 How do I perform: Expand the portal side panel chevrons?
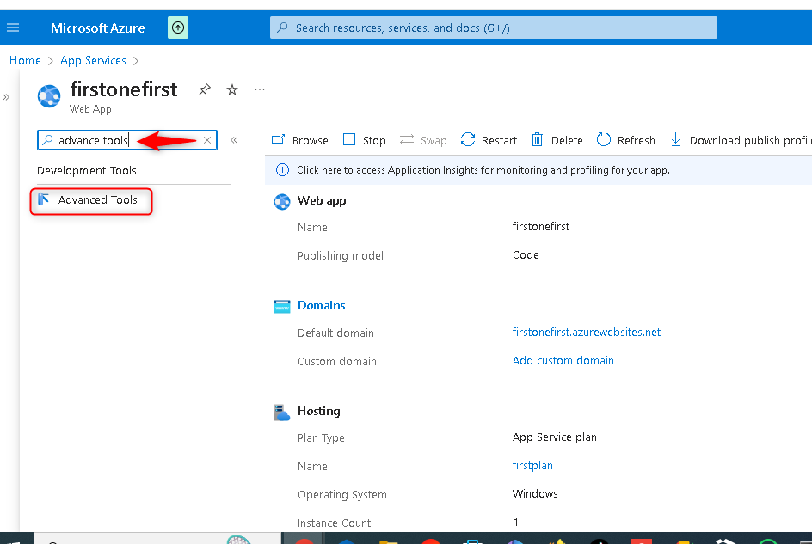pyautogui.click(x=6, y=97)
